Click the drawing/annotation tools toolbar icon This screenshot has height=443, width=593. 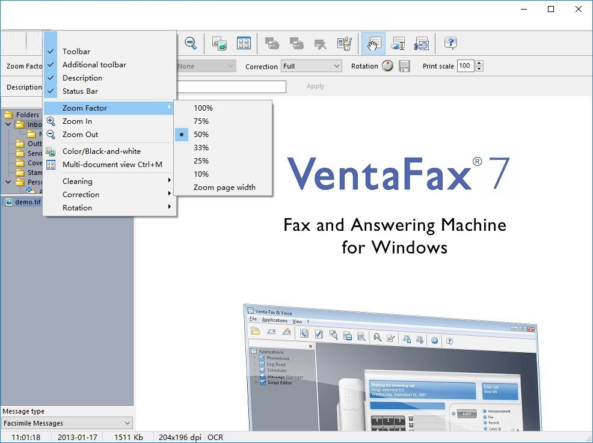[344, 43]
